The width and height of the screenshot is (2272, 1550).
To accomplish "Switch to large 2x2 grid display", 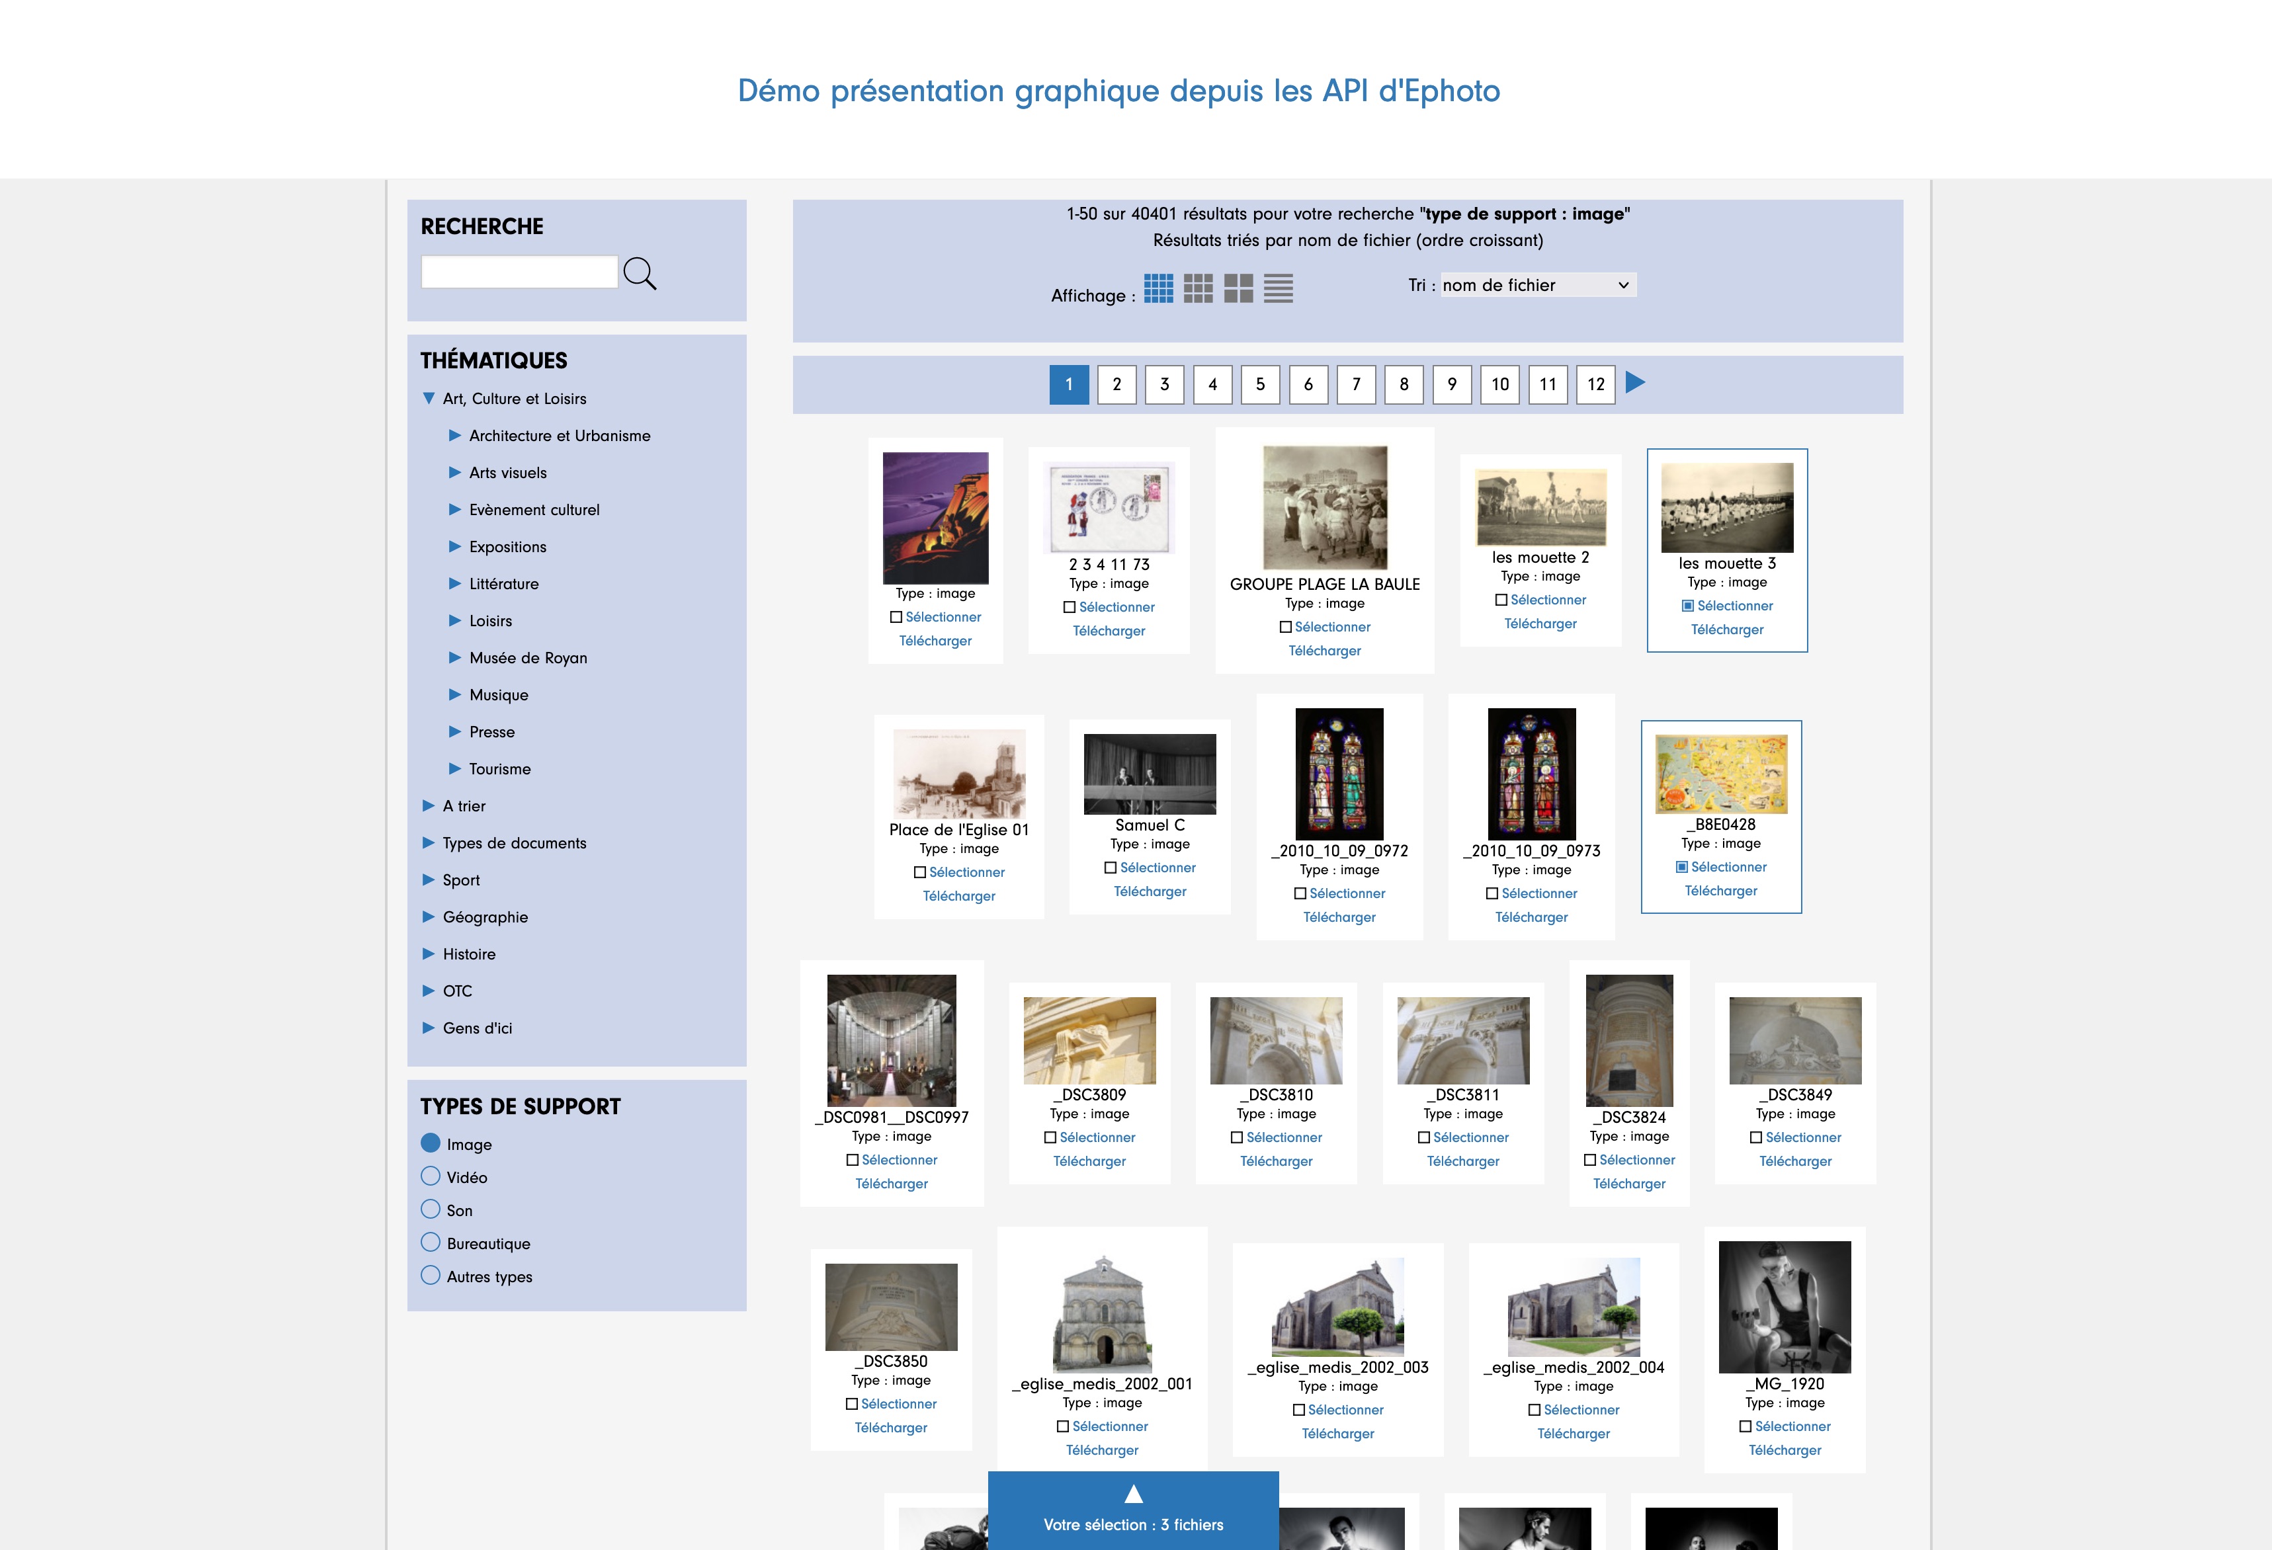I will pyautogui.click(x=1238, y=288).
